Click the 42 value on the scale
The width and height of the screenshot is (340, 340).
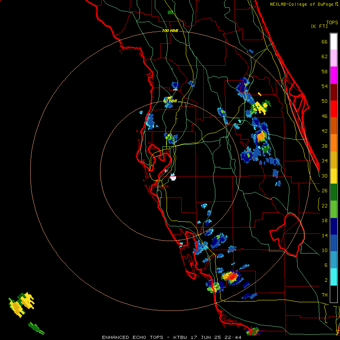point(325,131)
